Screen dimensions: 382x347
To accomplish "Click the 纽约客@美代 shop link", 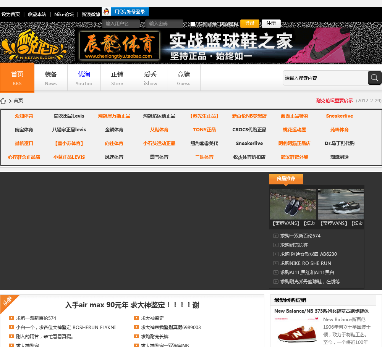I will 204,144.
